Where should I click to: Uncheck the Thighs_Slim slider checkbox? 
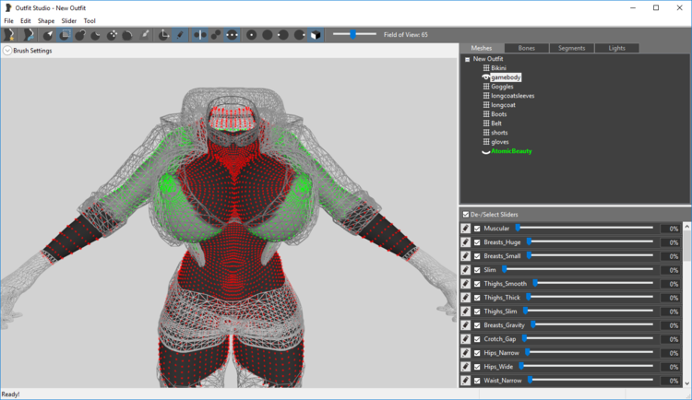477,312
